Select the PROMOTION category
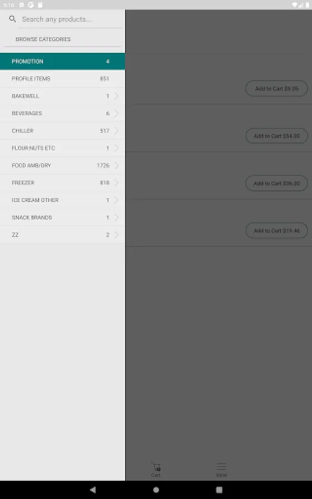Screen dimensions: 312x499 tap(62, 61)
